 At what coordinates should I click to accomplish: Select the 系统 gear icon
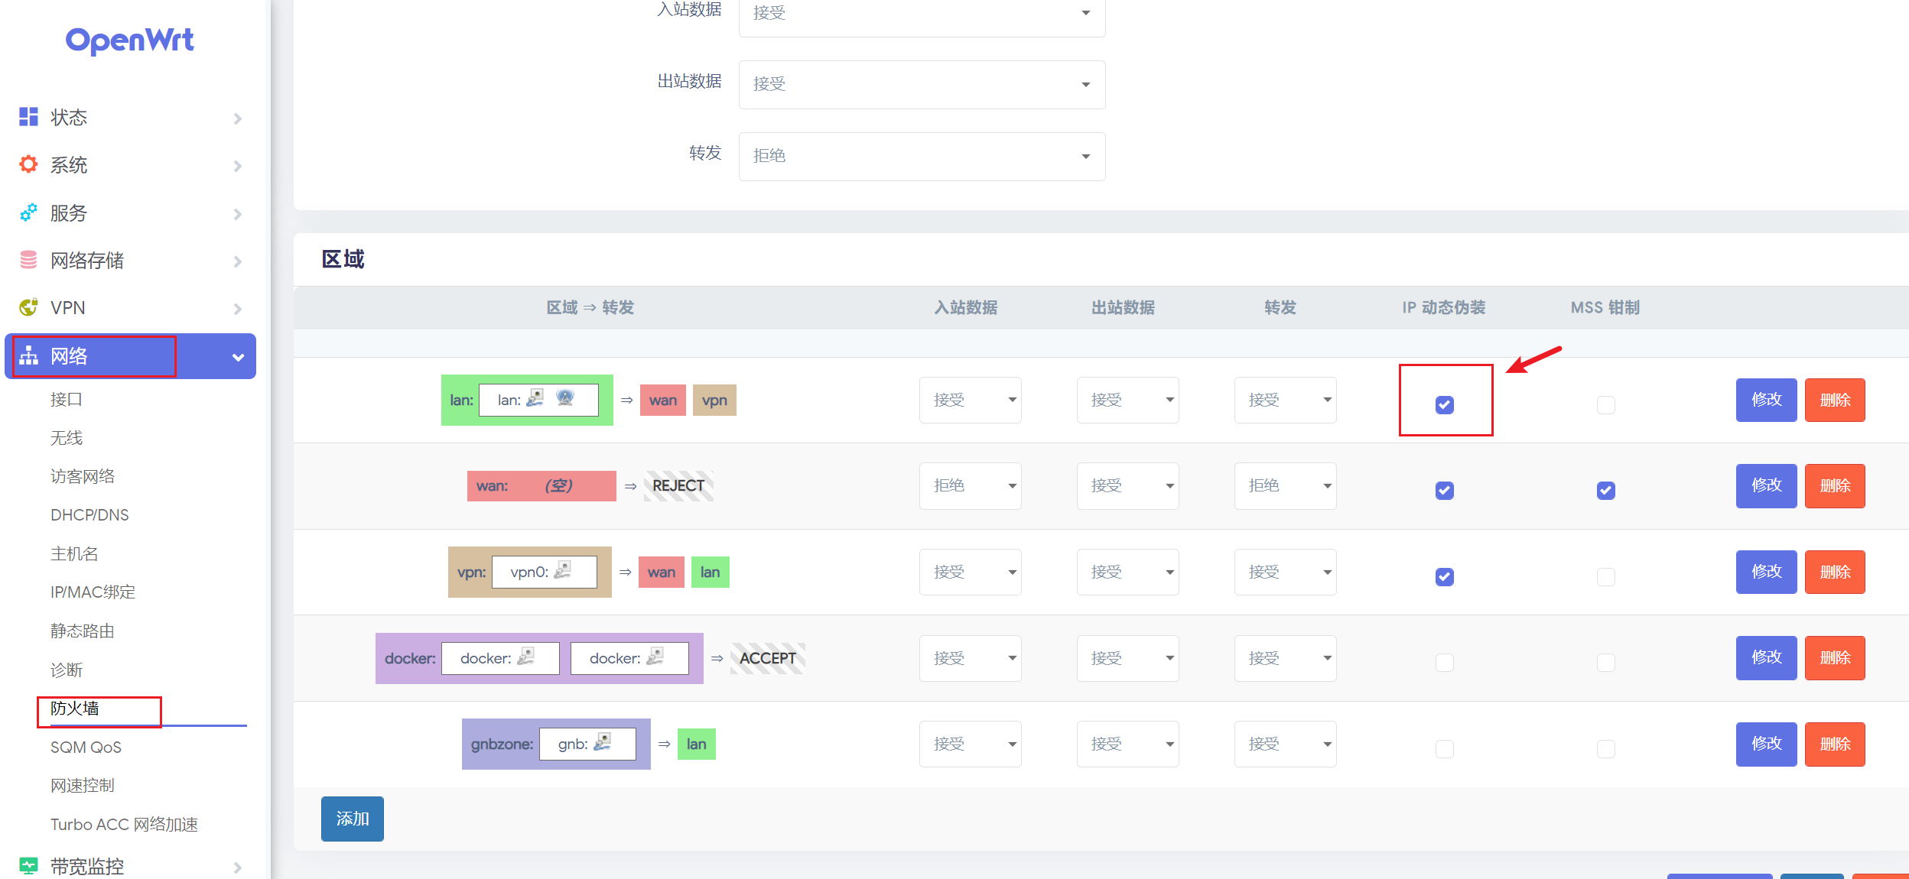point(28,164)
